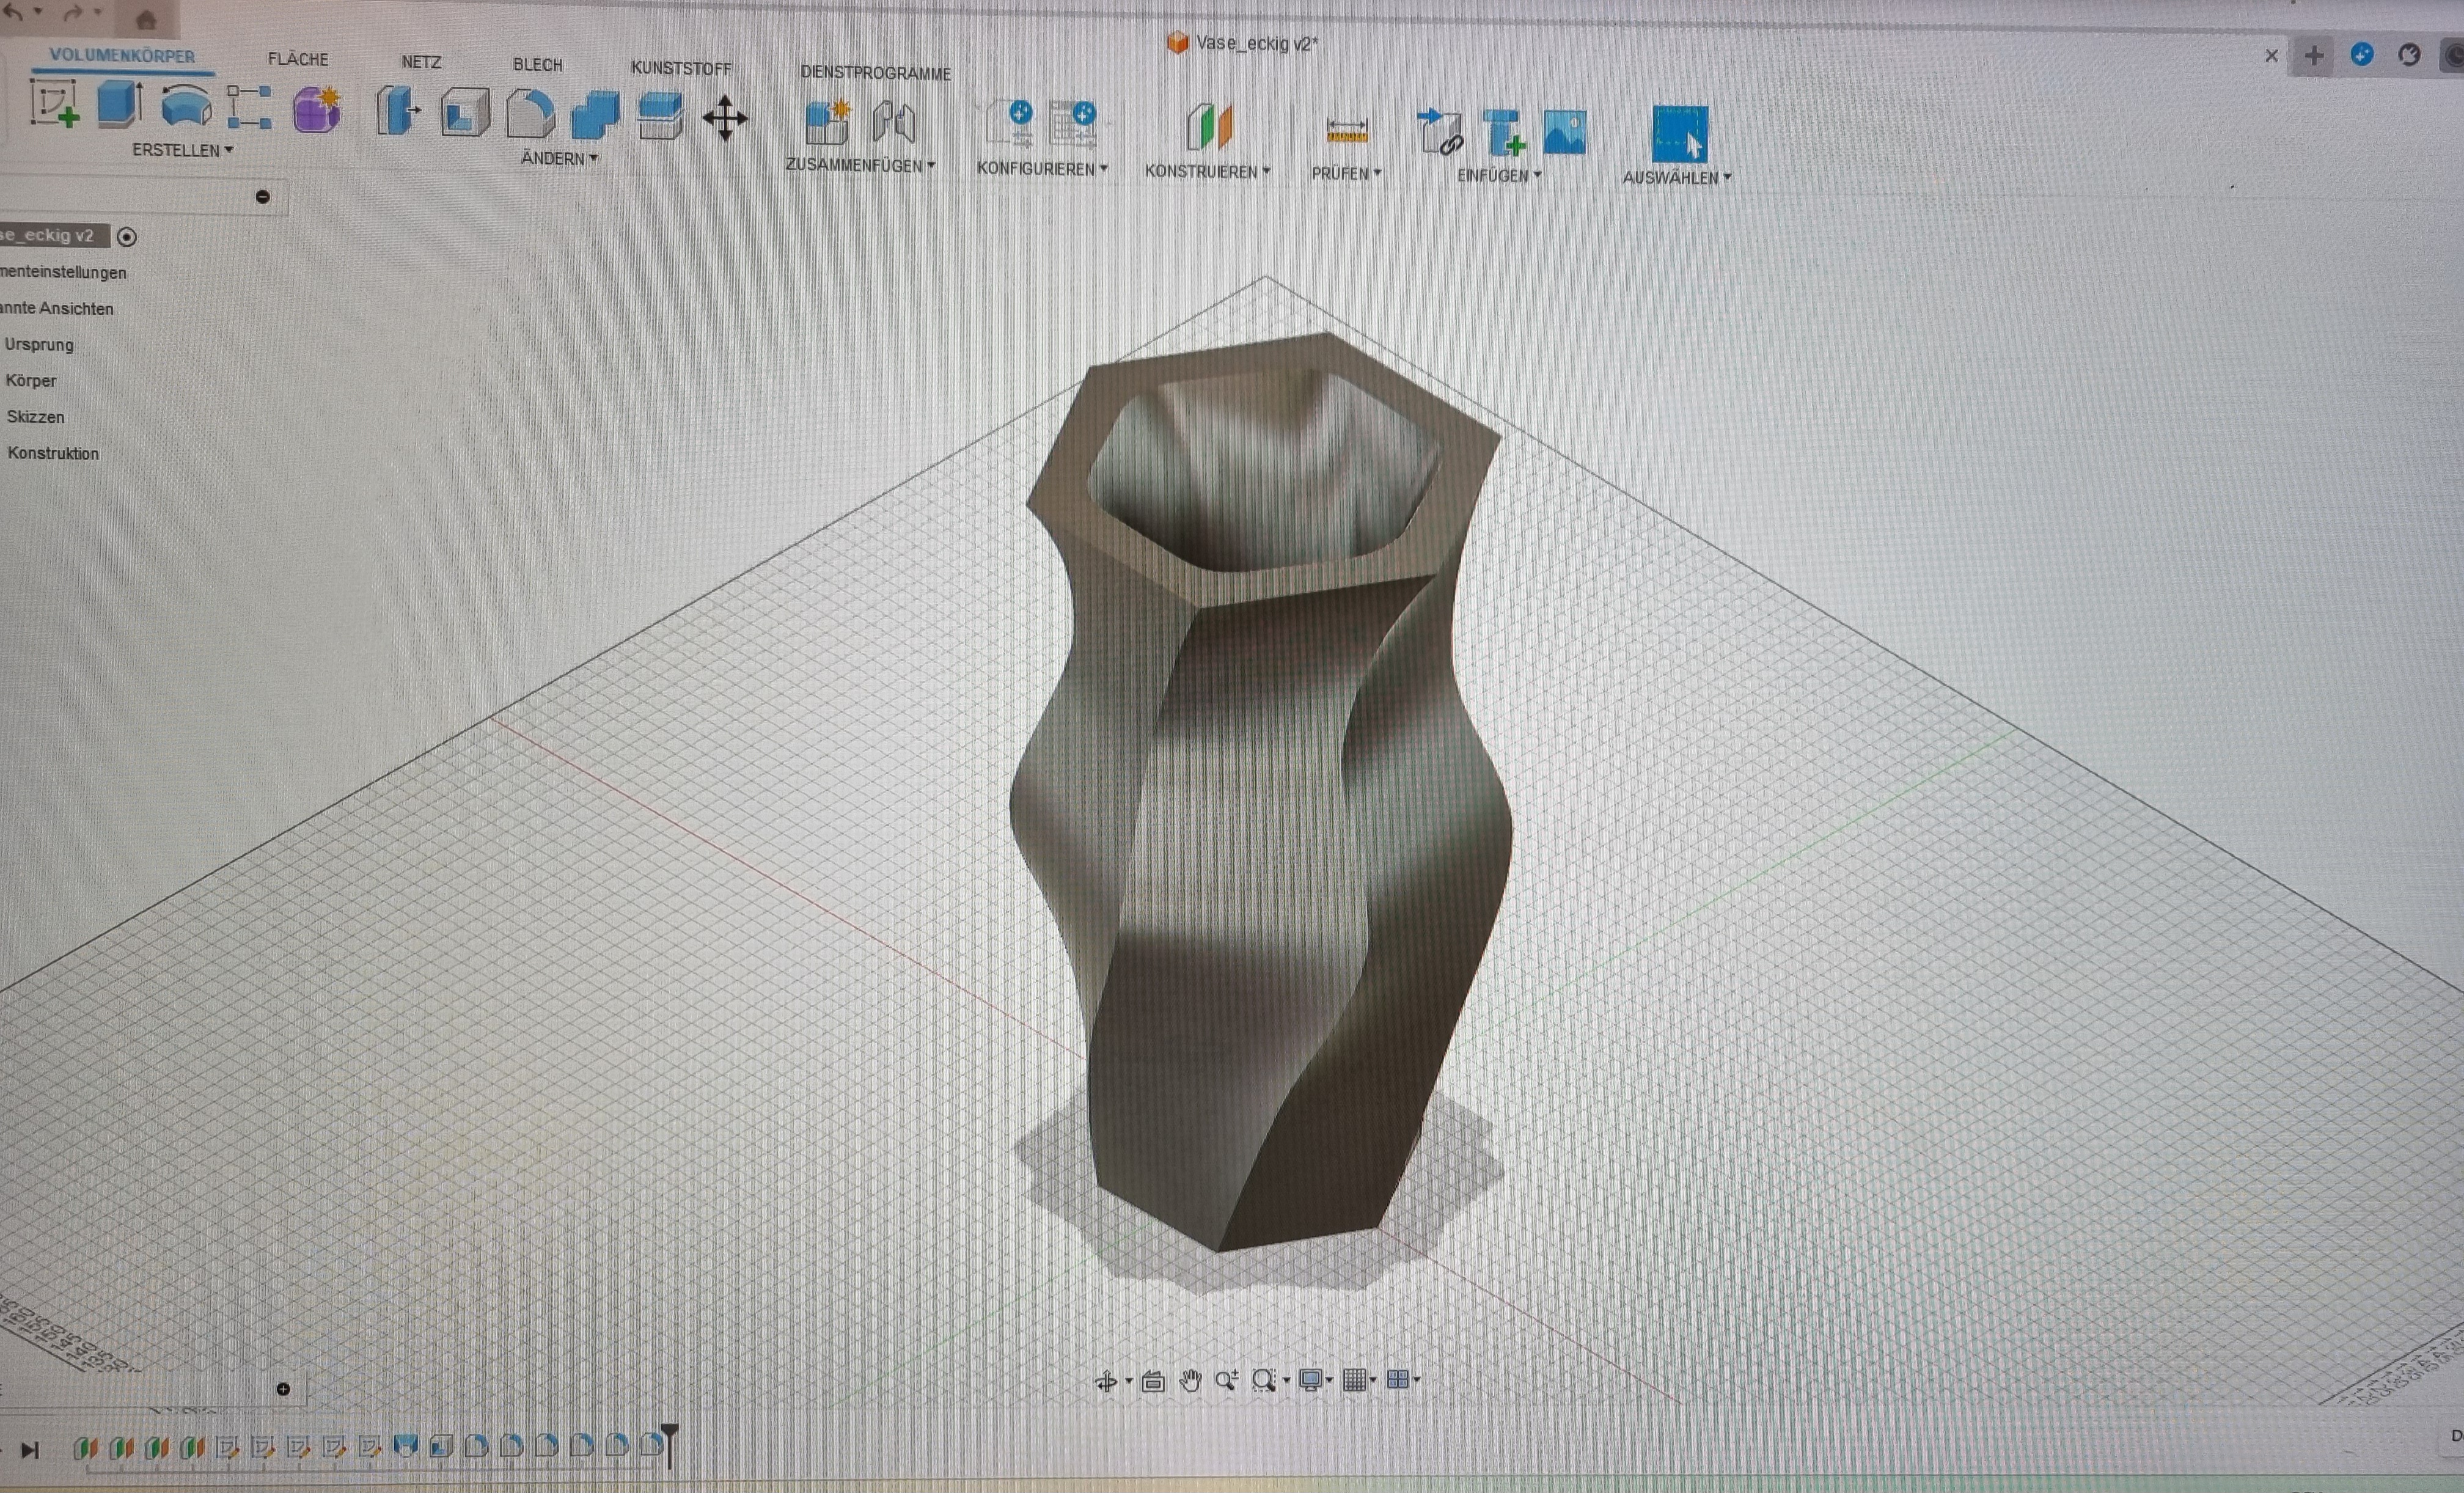This screenshot has height=1493, width=2464.
Task: Toggle the active component radio button
Action: click(126, 237)
